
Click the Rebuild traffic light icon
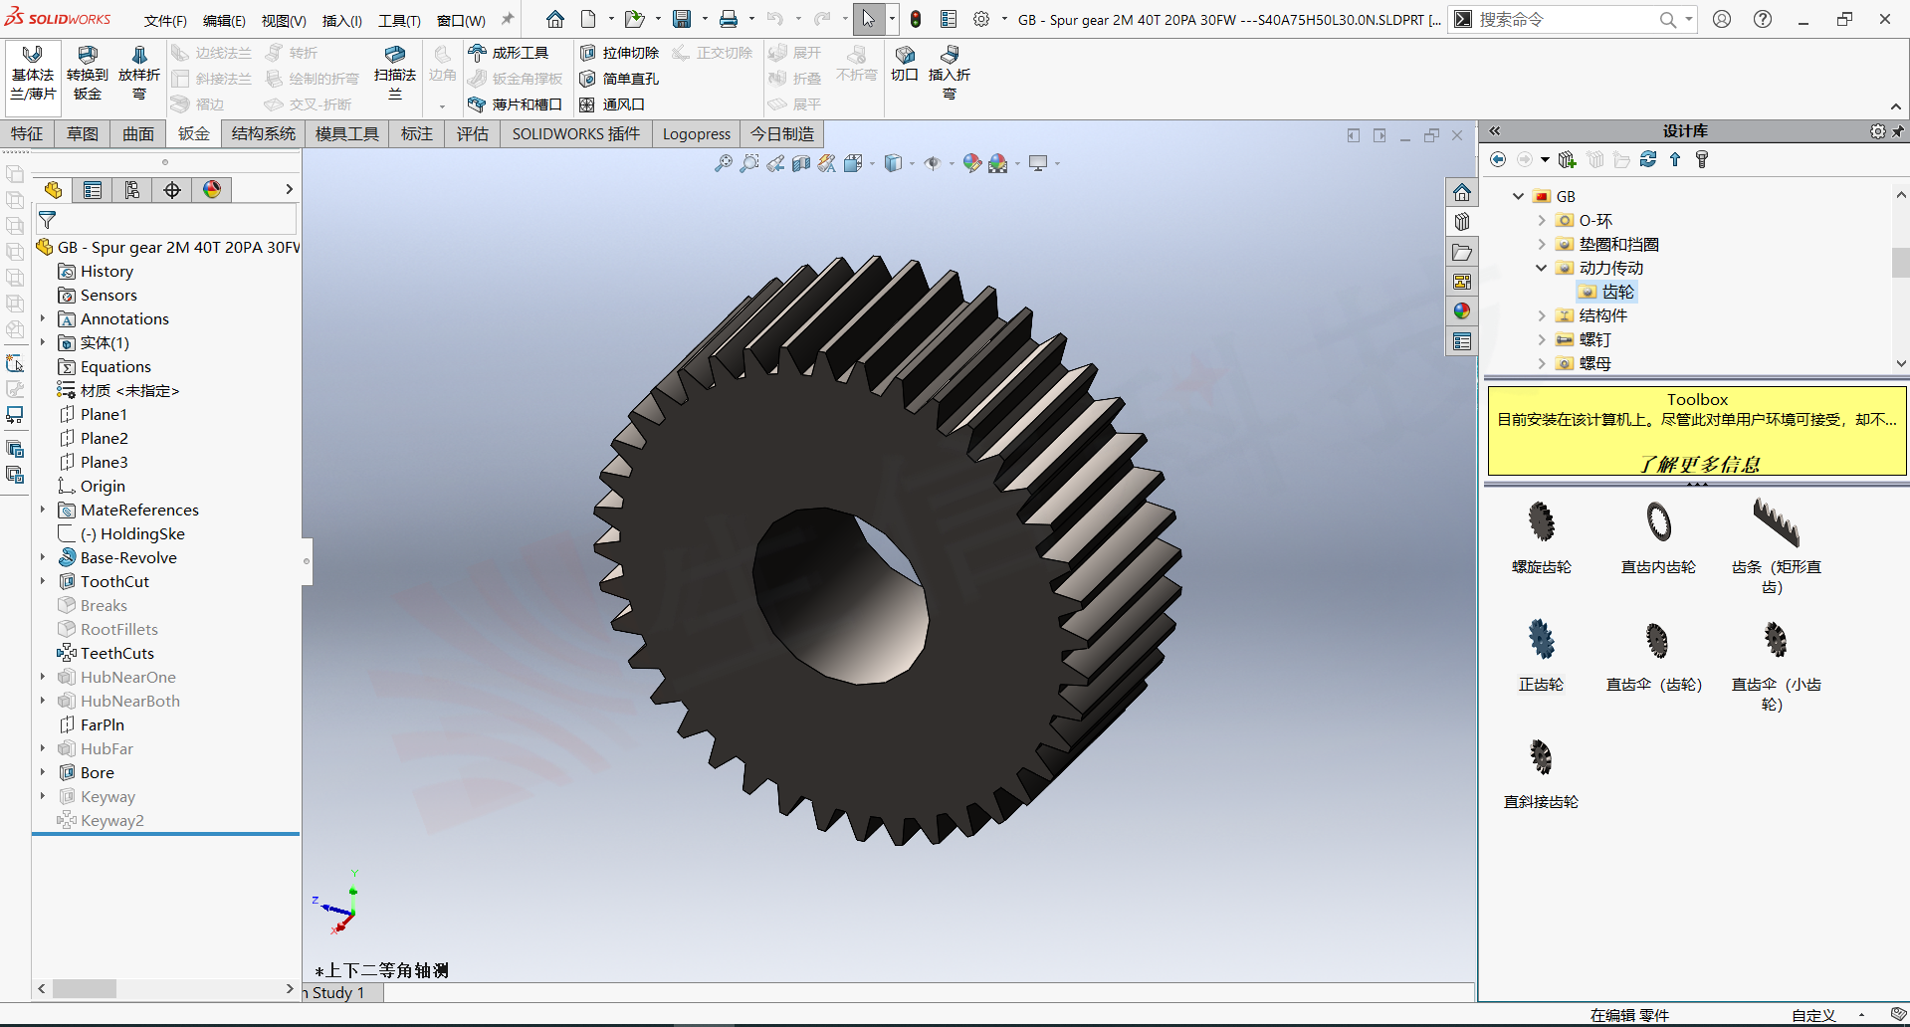point(916,19)
